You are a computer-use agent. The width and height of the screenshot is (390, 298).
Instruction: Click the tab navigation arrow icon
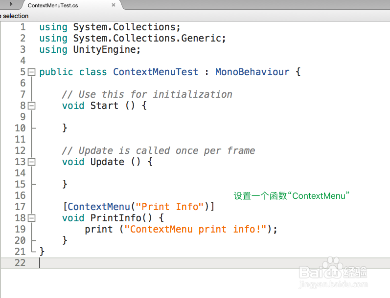point(11,4)
